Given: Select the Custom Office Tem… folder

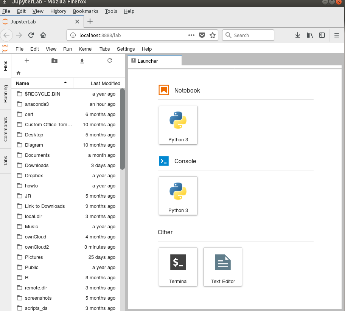Looking at the screenshot, I should click(x=66, y=125).
